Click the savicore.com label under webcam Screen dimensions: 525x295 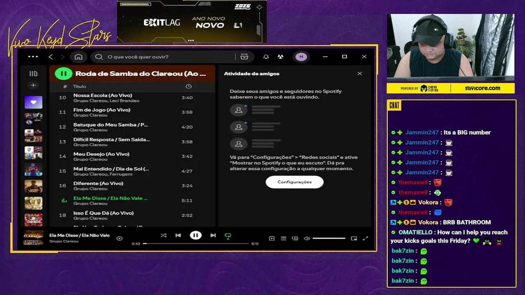[482, 88]
